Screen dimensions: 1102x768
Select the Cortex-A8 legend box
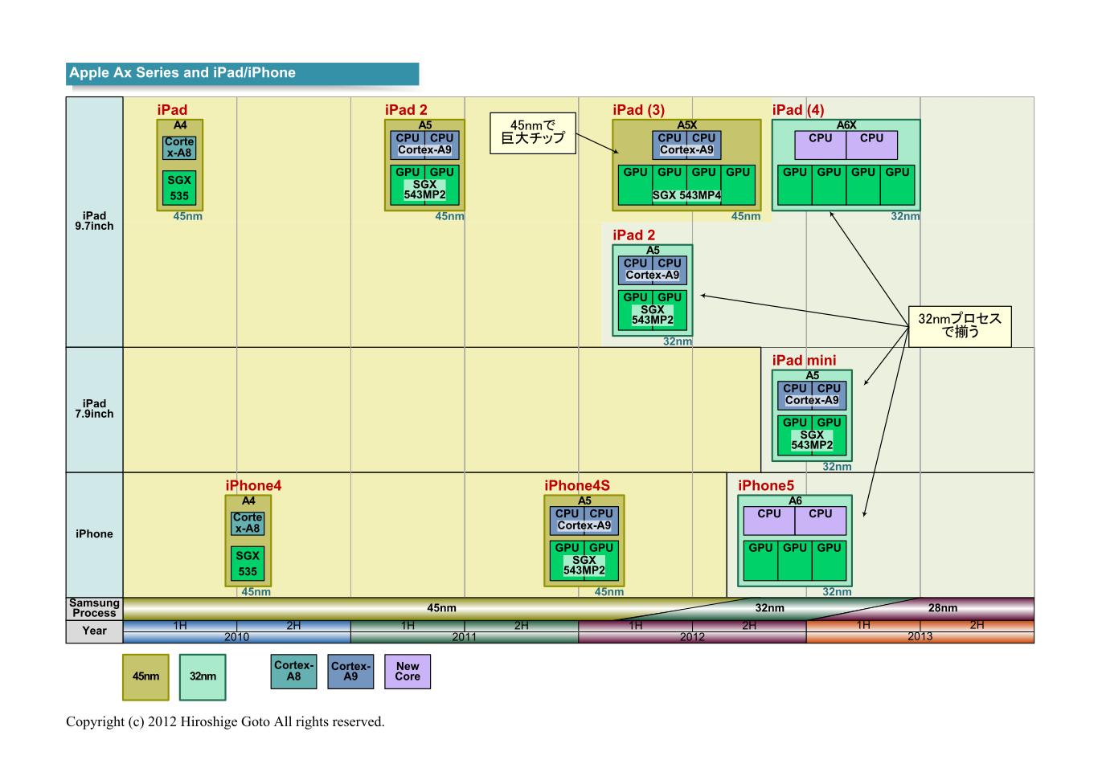(293, 671)
